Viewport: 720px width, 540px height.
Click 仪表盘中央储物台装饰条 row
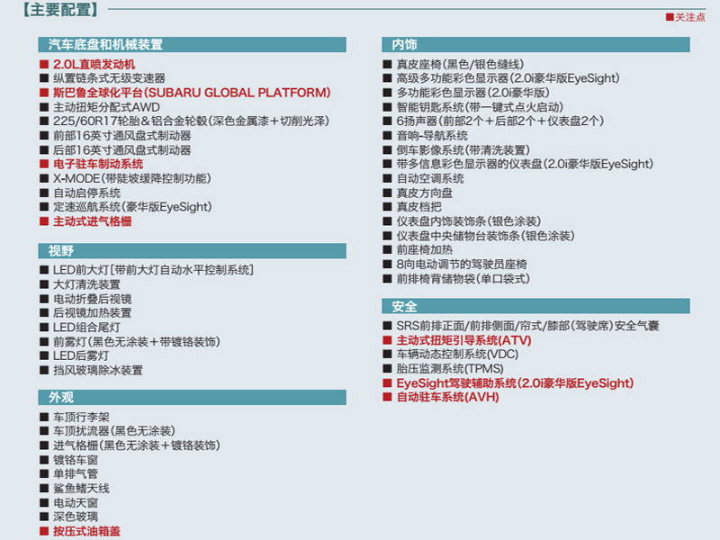coord(479,236)
